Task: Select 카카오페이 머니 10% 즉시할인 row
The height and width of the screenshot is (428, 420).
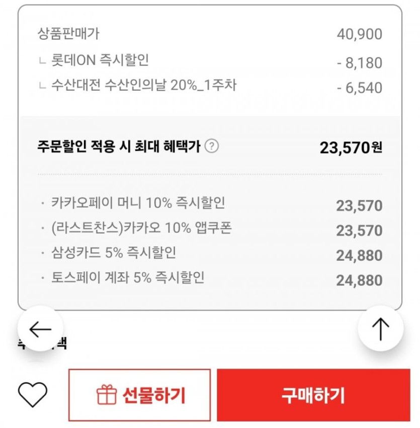Action: point(138,203)
